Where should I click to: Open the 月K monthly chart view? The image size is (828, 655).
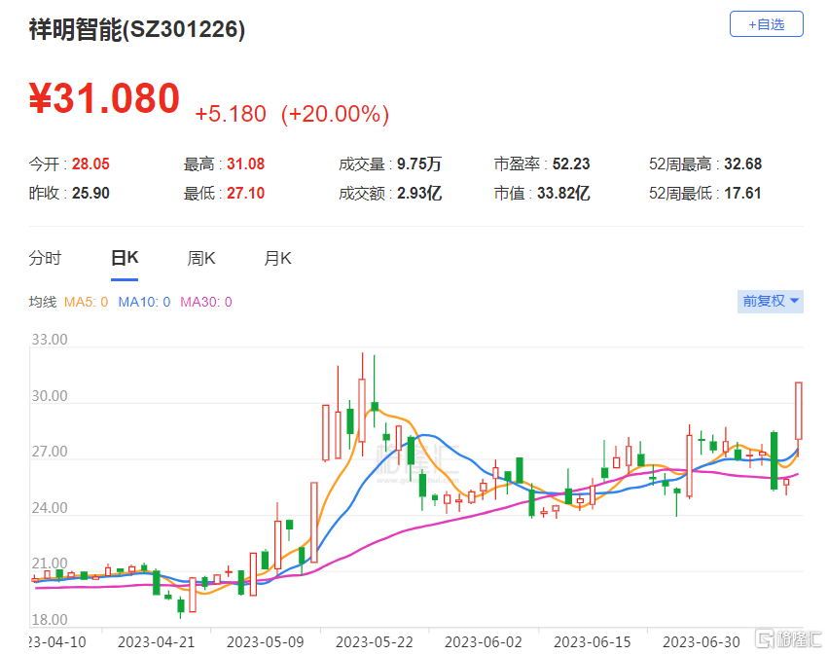[x=276, y=258]
